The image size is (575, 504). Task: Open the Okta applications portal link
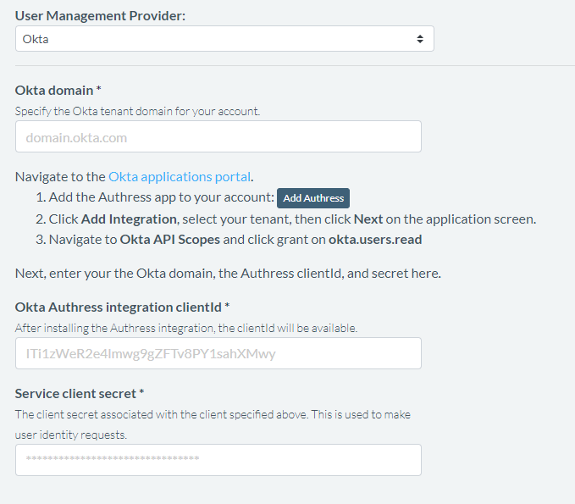[x=180, y=177]
